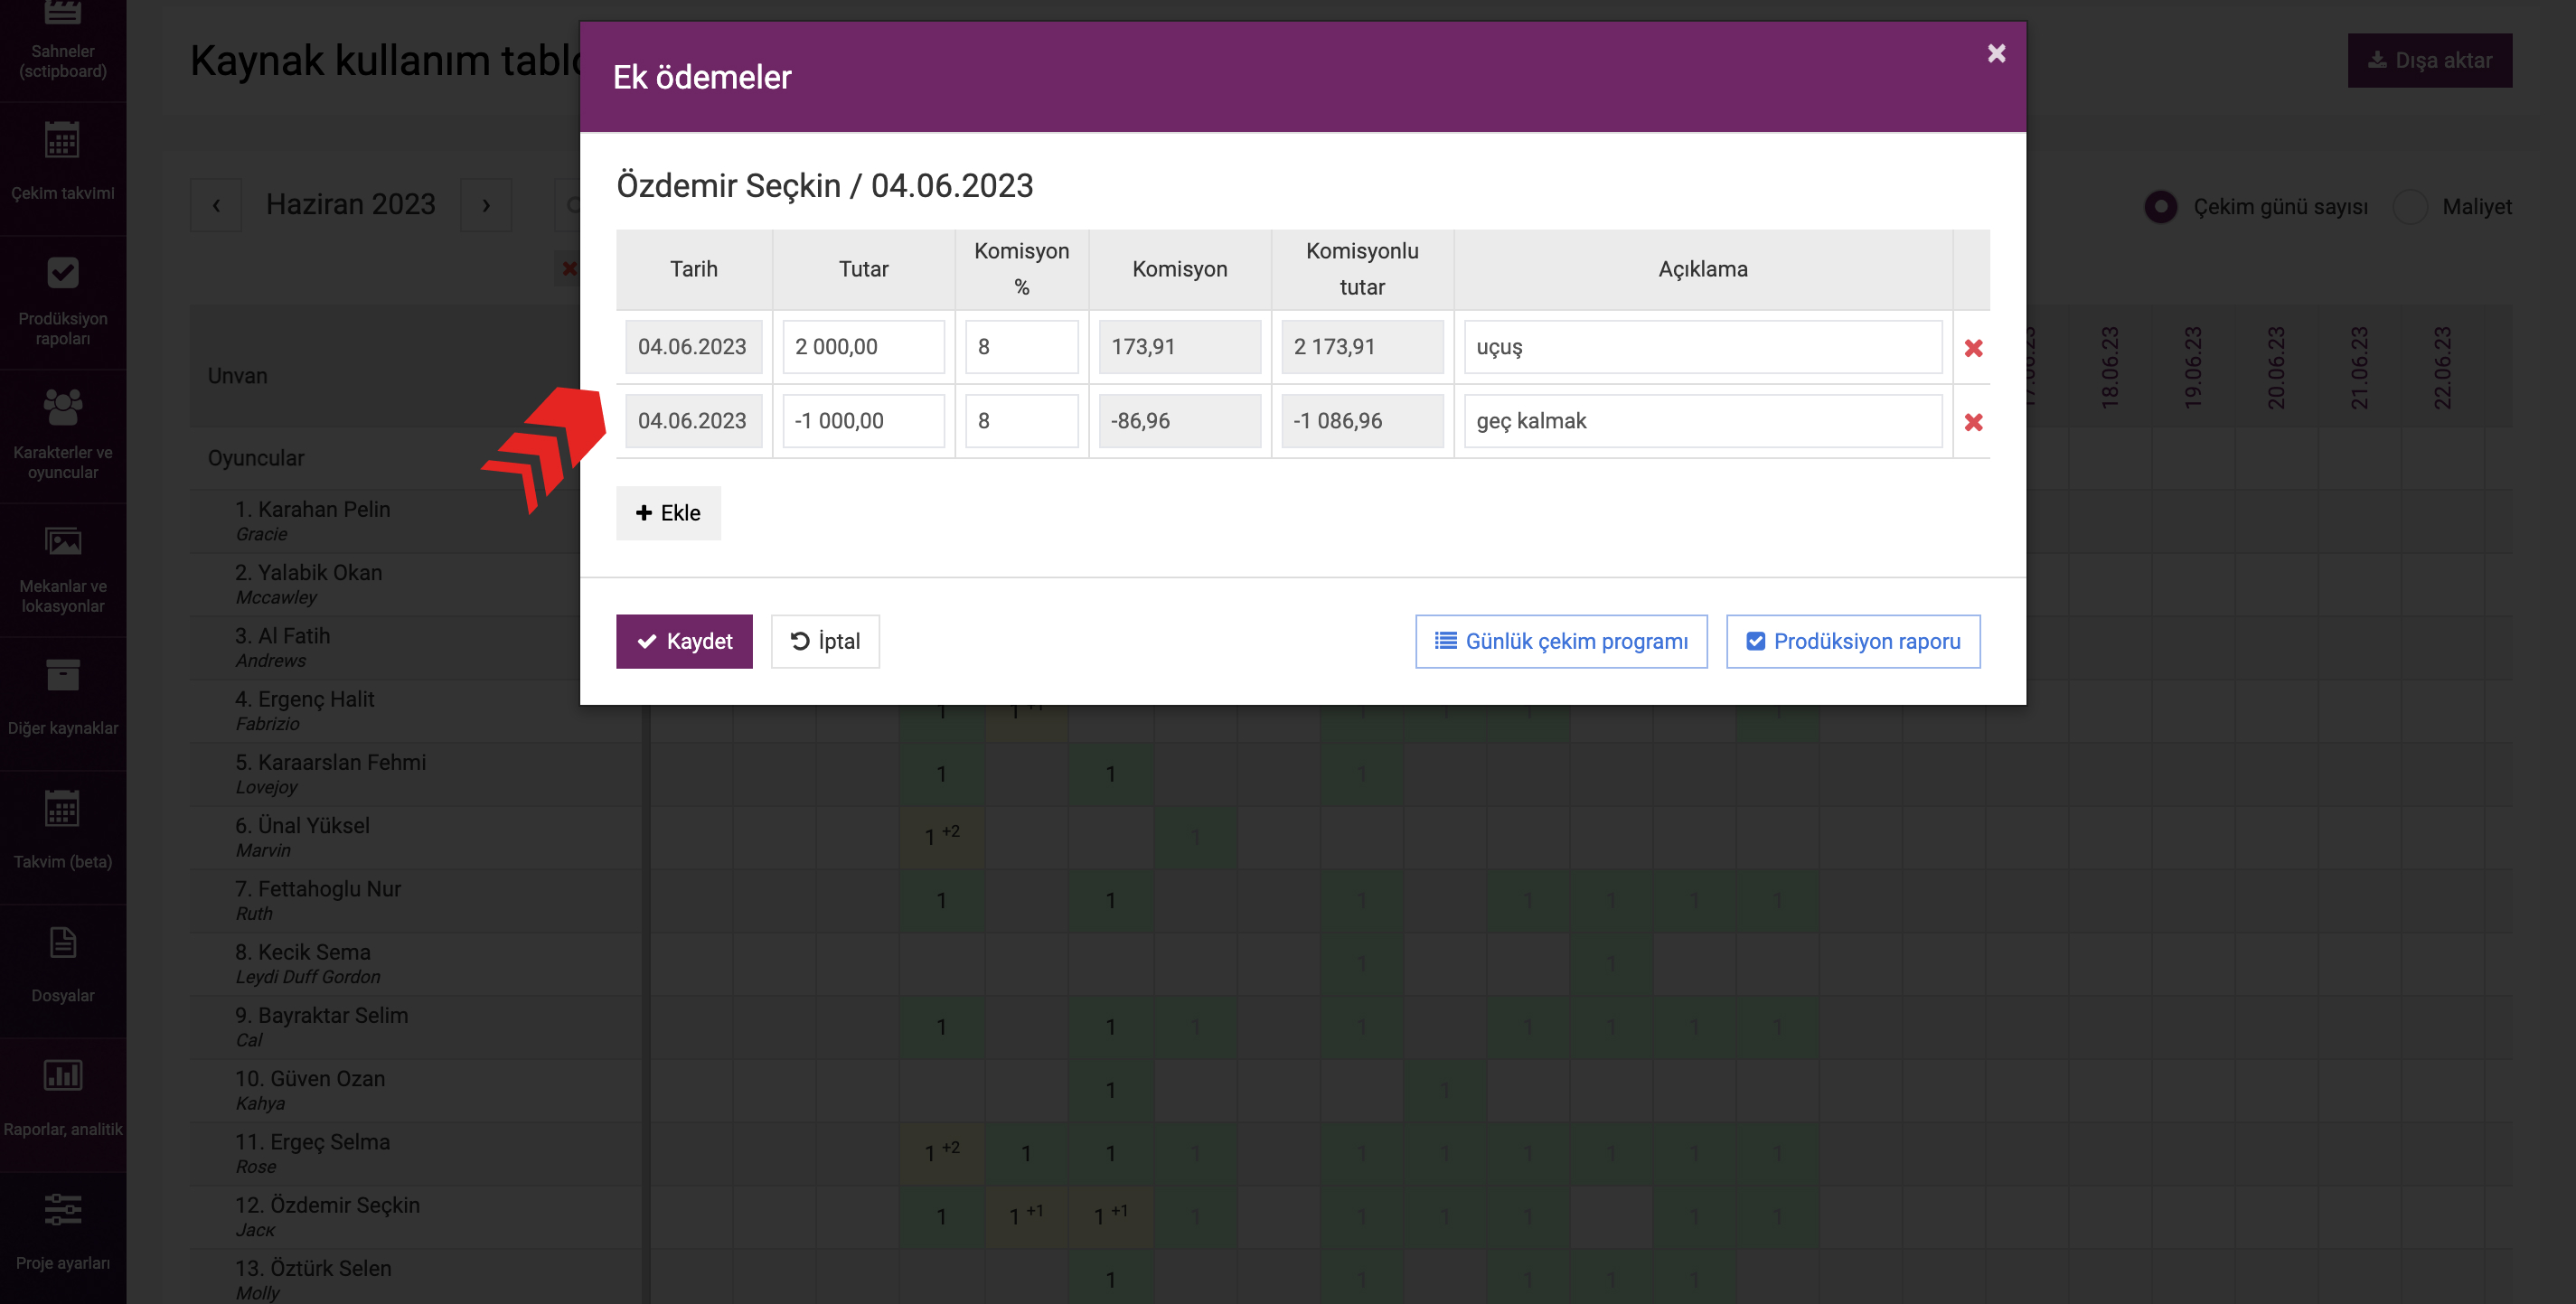Open Günlük çekim programı

click(1561, 641)
